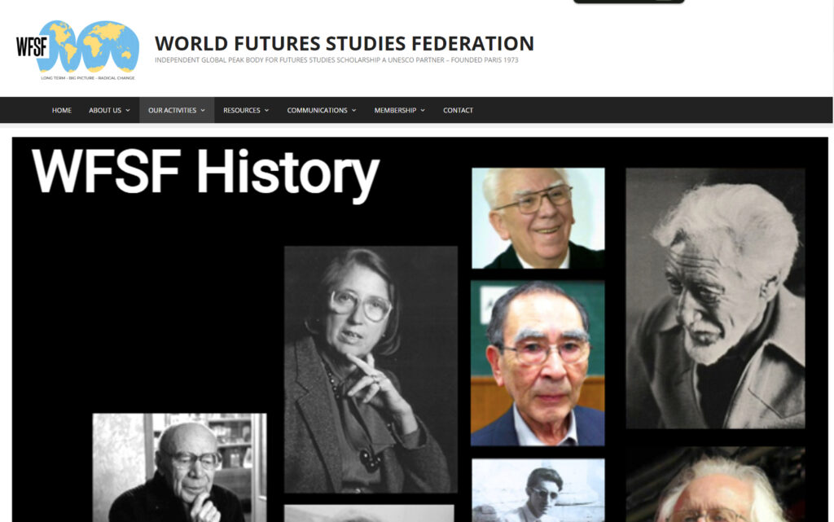This screenshot has width=834, height=522.
Task: Click the Resources menu label
Action: tap(241, 110)
